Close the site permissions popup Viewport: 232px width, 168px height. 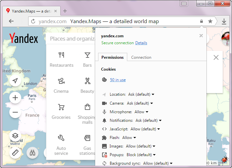[x=201, y=36]
